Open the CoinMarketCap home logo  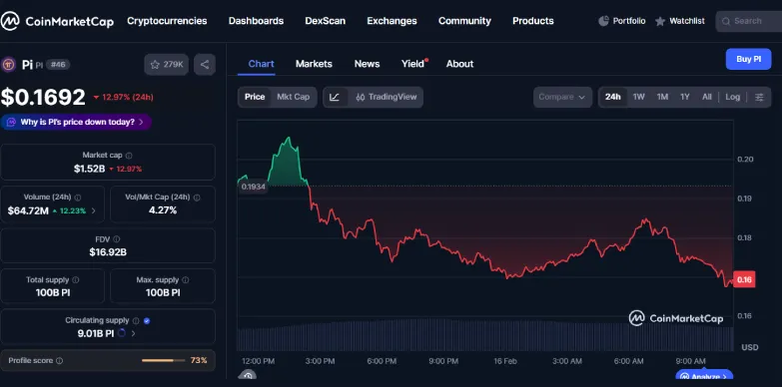click(57, 21)
